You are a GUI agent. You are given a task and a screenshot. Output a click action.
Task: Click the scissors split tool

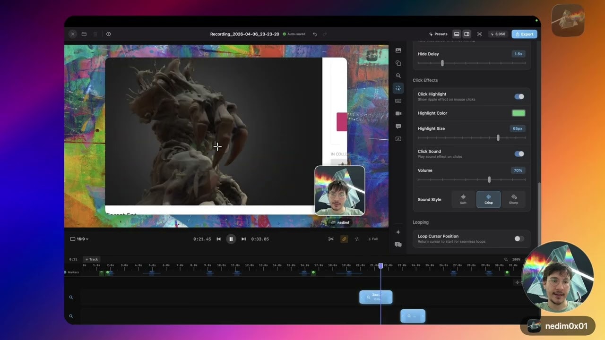[331, 239]
